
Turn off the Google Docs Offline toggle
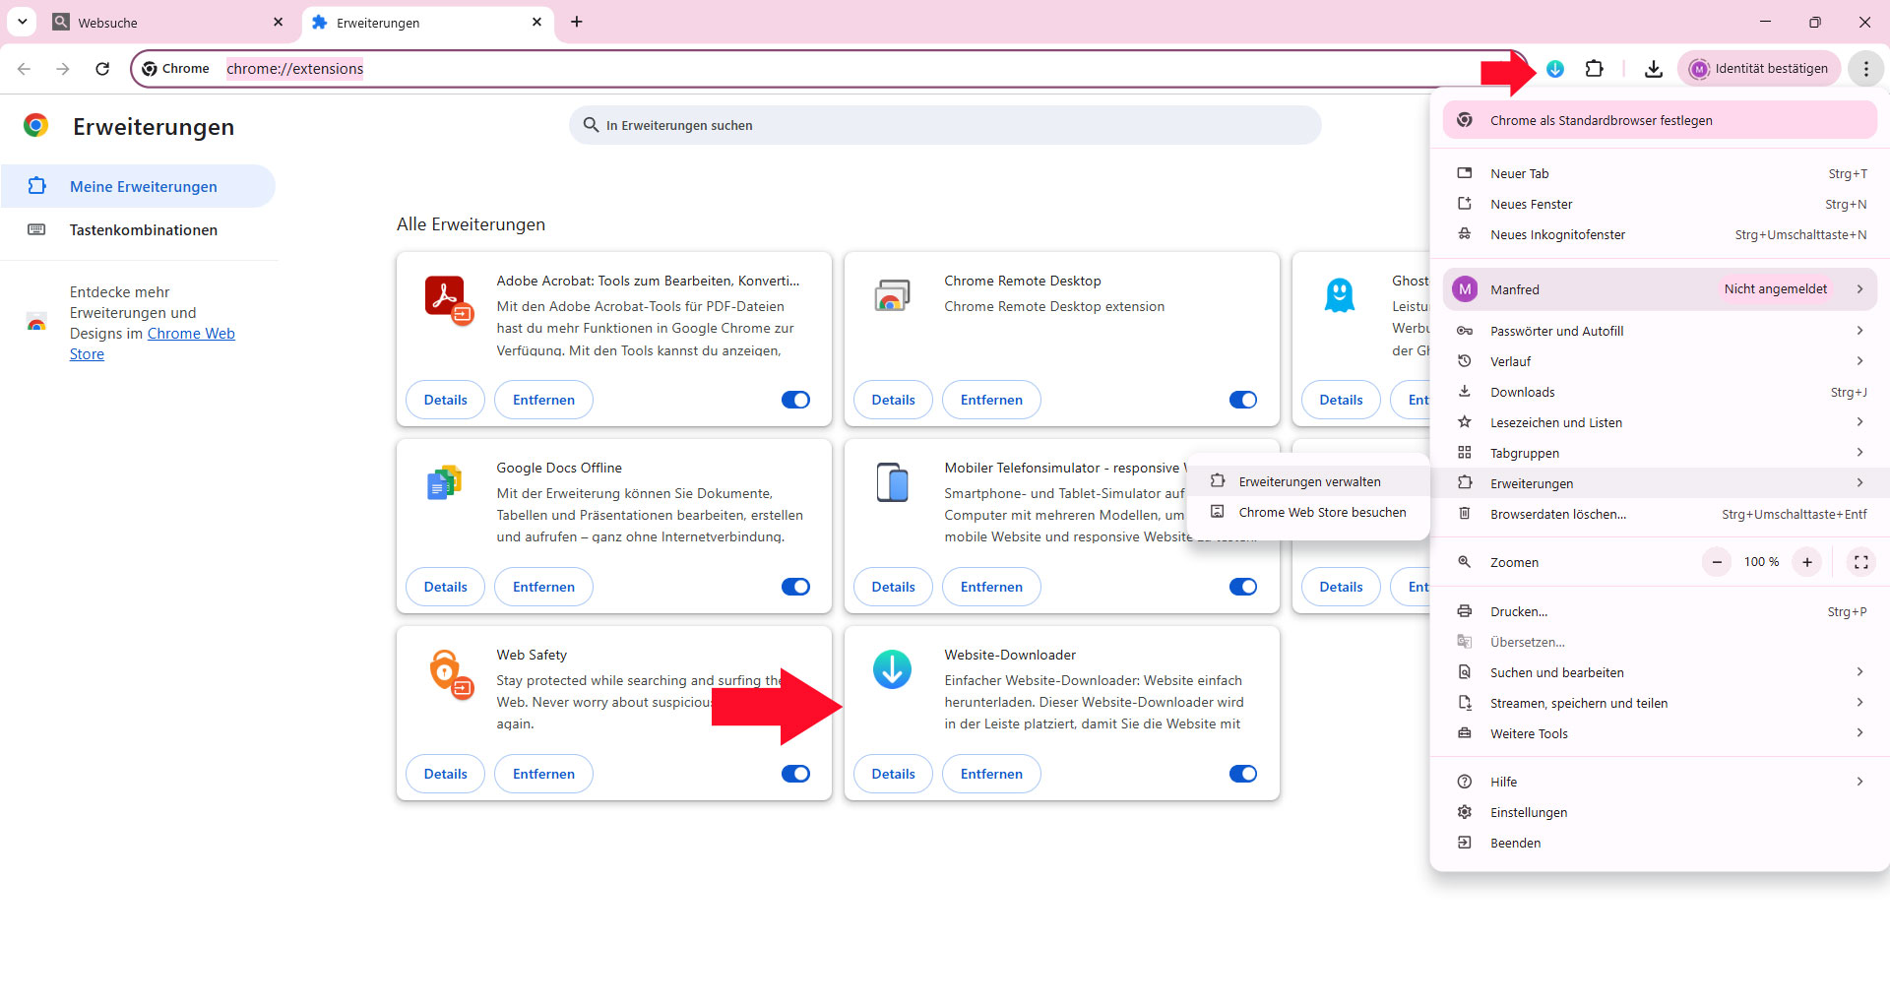(795, 587)
